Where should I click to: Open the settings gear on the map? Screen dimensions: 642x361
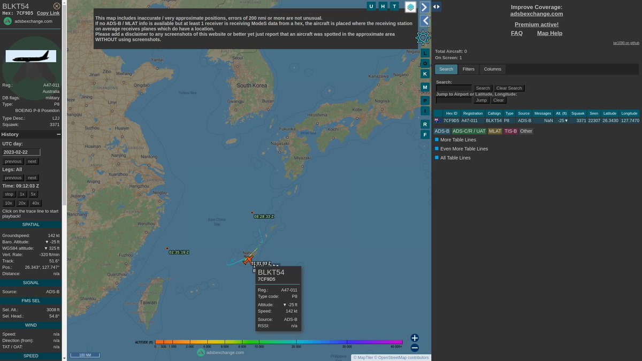coord(423,37)
